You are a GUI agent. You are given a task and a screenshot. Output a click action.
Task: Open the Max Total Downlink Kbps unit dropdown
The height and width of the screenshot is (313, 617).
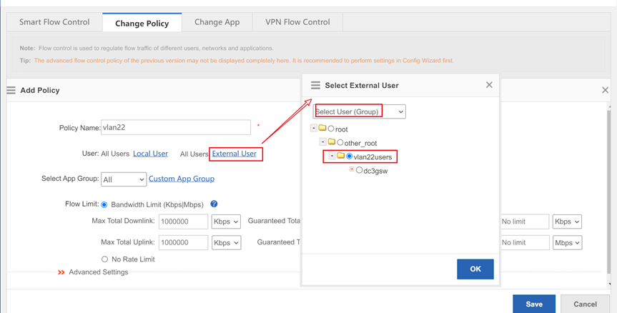click(x=226, y=222)
